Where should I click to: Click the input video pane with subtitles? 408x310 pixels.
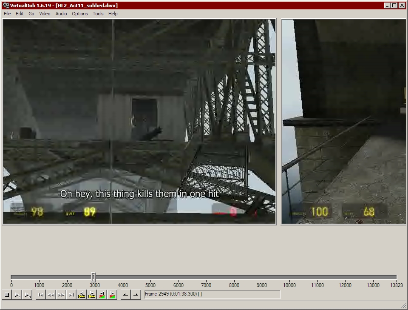(x=139, y=121)
